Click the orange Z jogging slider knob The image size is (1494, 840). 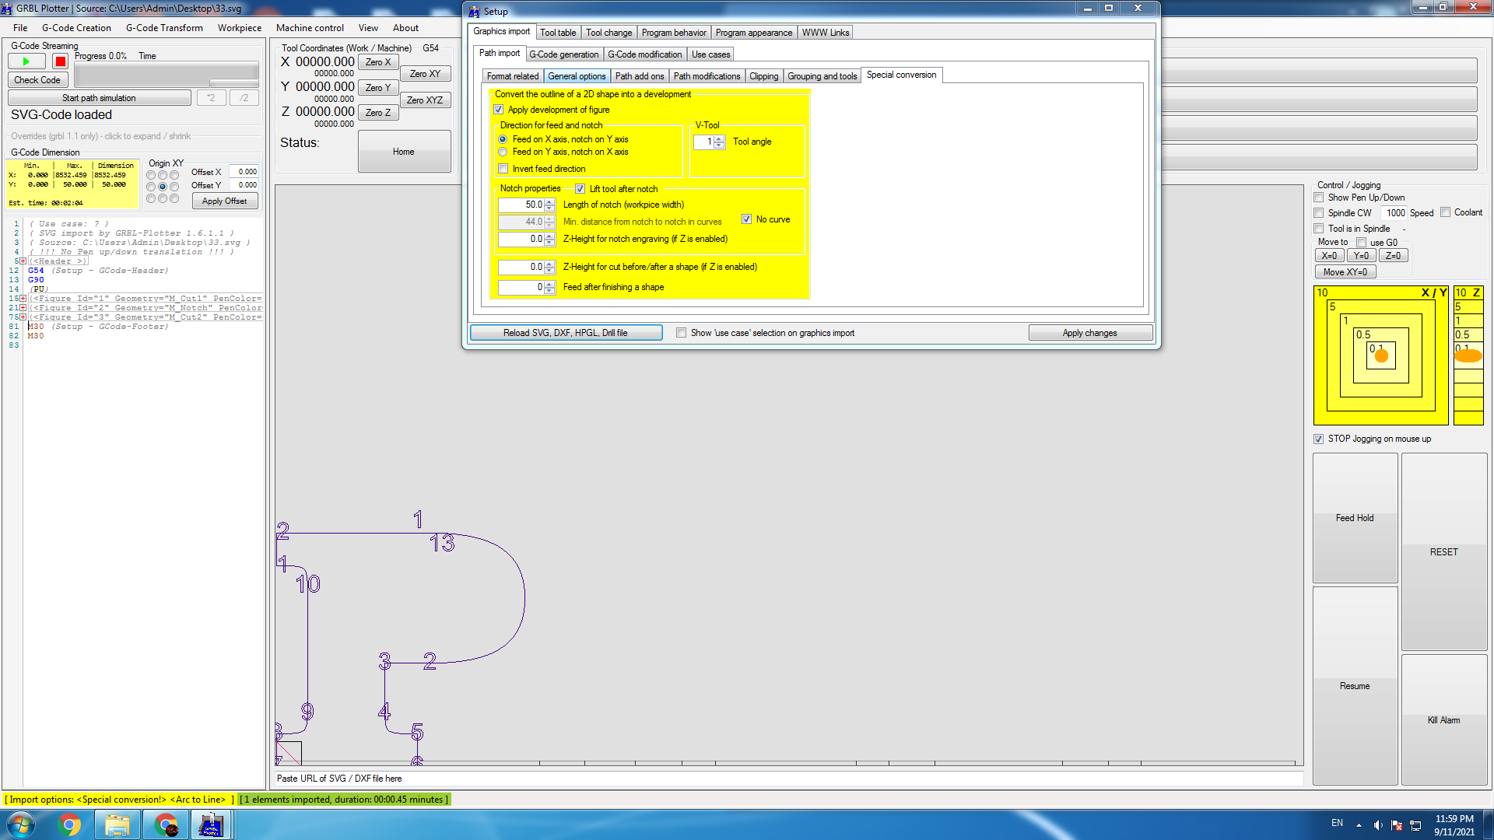[1468, 356]
